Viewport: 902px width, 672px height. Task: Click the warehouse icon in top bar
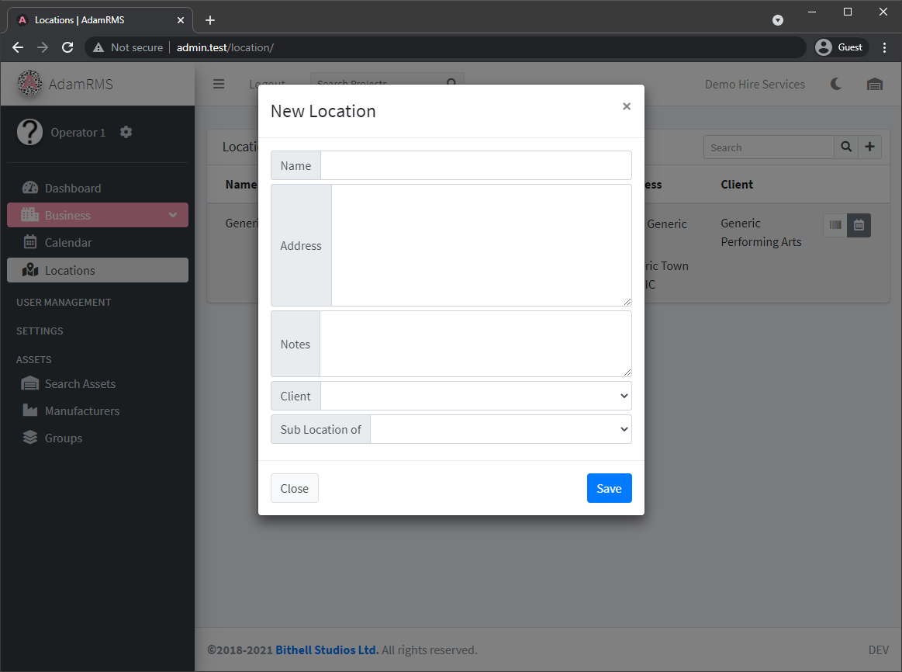click(x=875, y=84)
